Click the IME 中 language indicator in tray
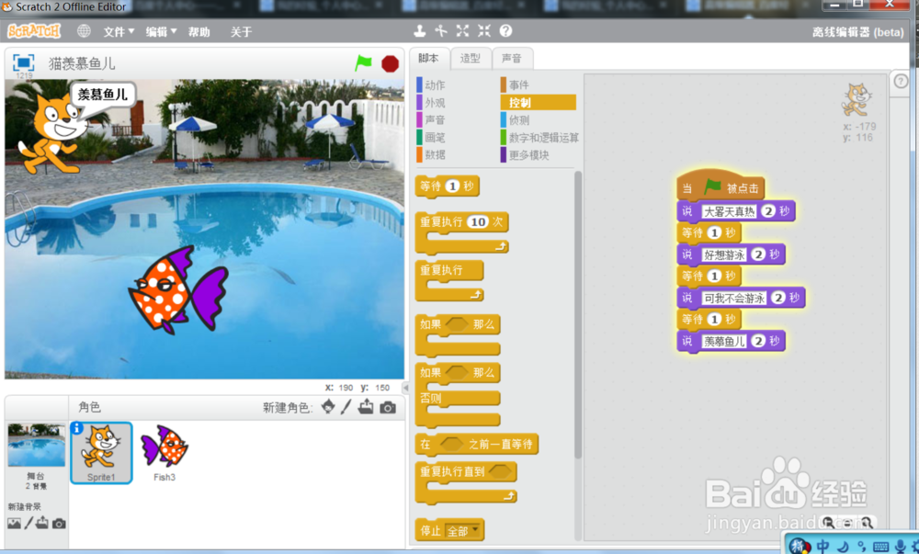The image size is (919, 554). 823,546
